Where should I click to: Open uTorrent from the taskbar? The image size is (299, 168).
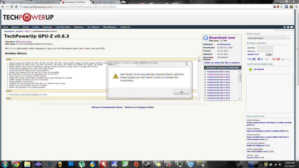coord(82,164)
